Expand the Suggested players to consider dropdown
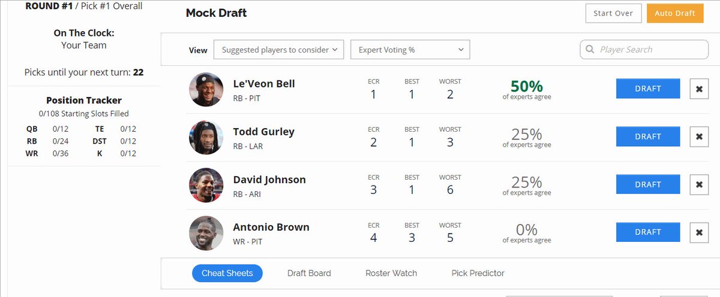Image resolution: width=720 pixels, height=297 pixels. tap(278, 50)
